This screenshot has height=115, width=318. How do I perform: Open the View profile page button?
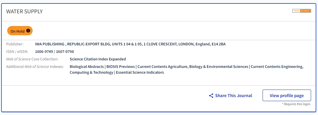click(287, 95)
